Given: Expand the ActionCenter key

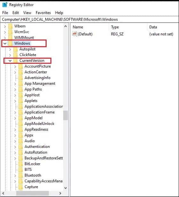Looking at the screenshot, I should [15, 72].
